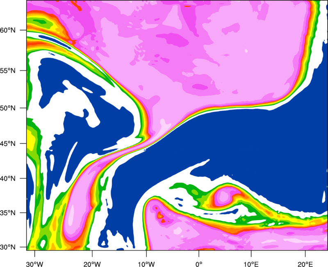Image resolution: width=328 pixels, height=267 pixels.
Task: Click the 20°W longitude label
Action: pos(92,264)
